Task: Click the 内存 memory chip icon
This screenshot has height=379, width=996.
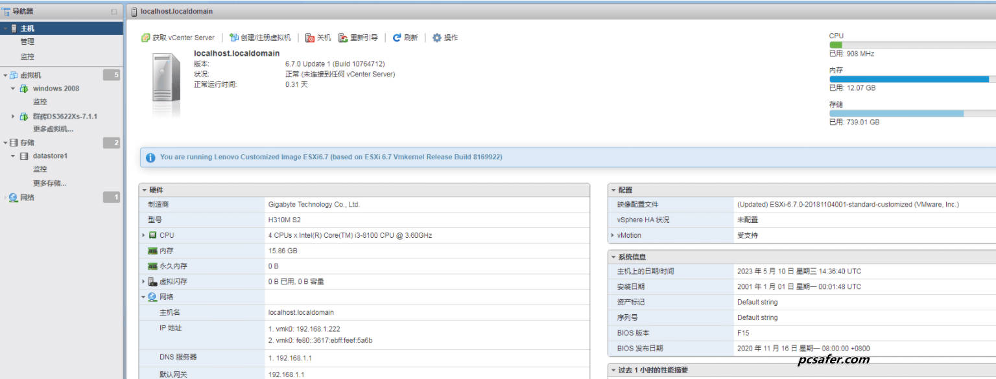Action: point(153,251)
